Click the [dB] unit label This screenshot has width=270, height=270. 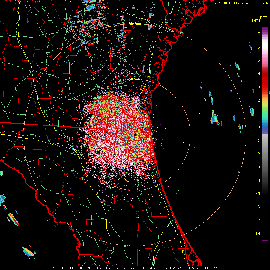(256, 21)
